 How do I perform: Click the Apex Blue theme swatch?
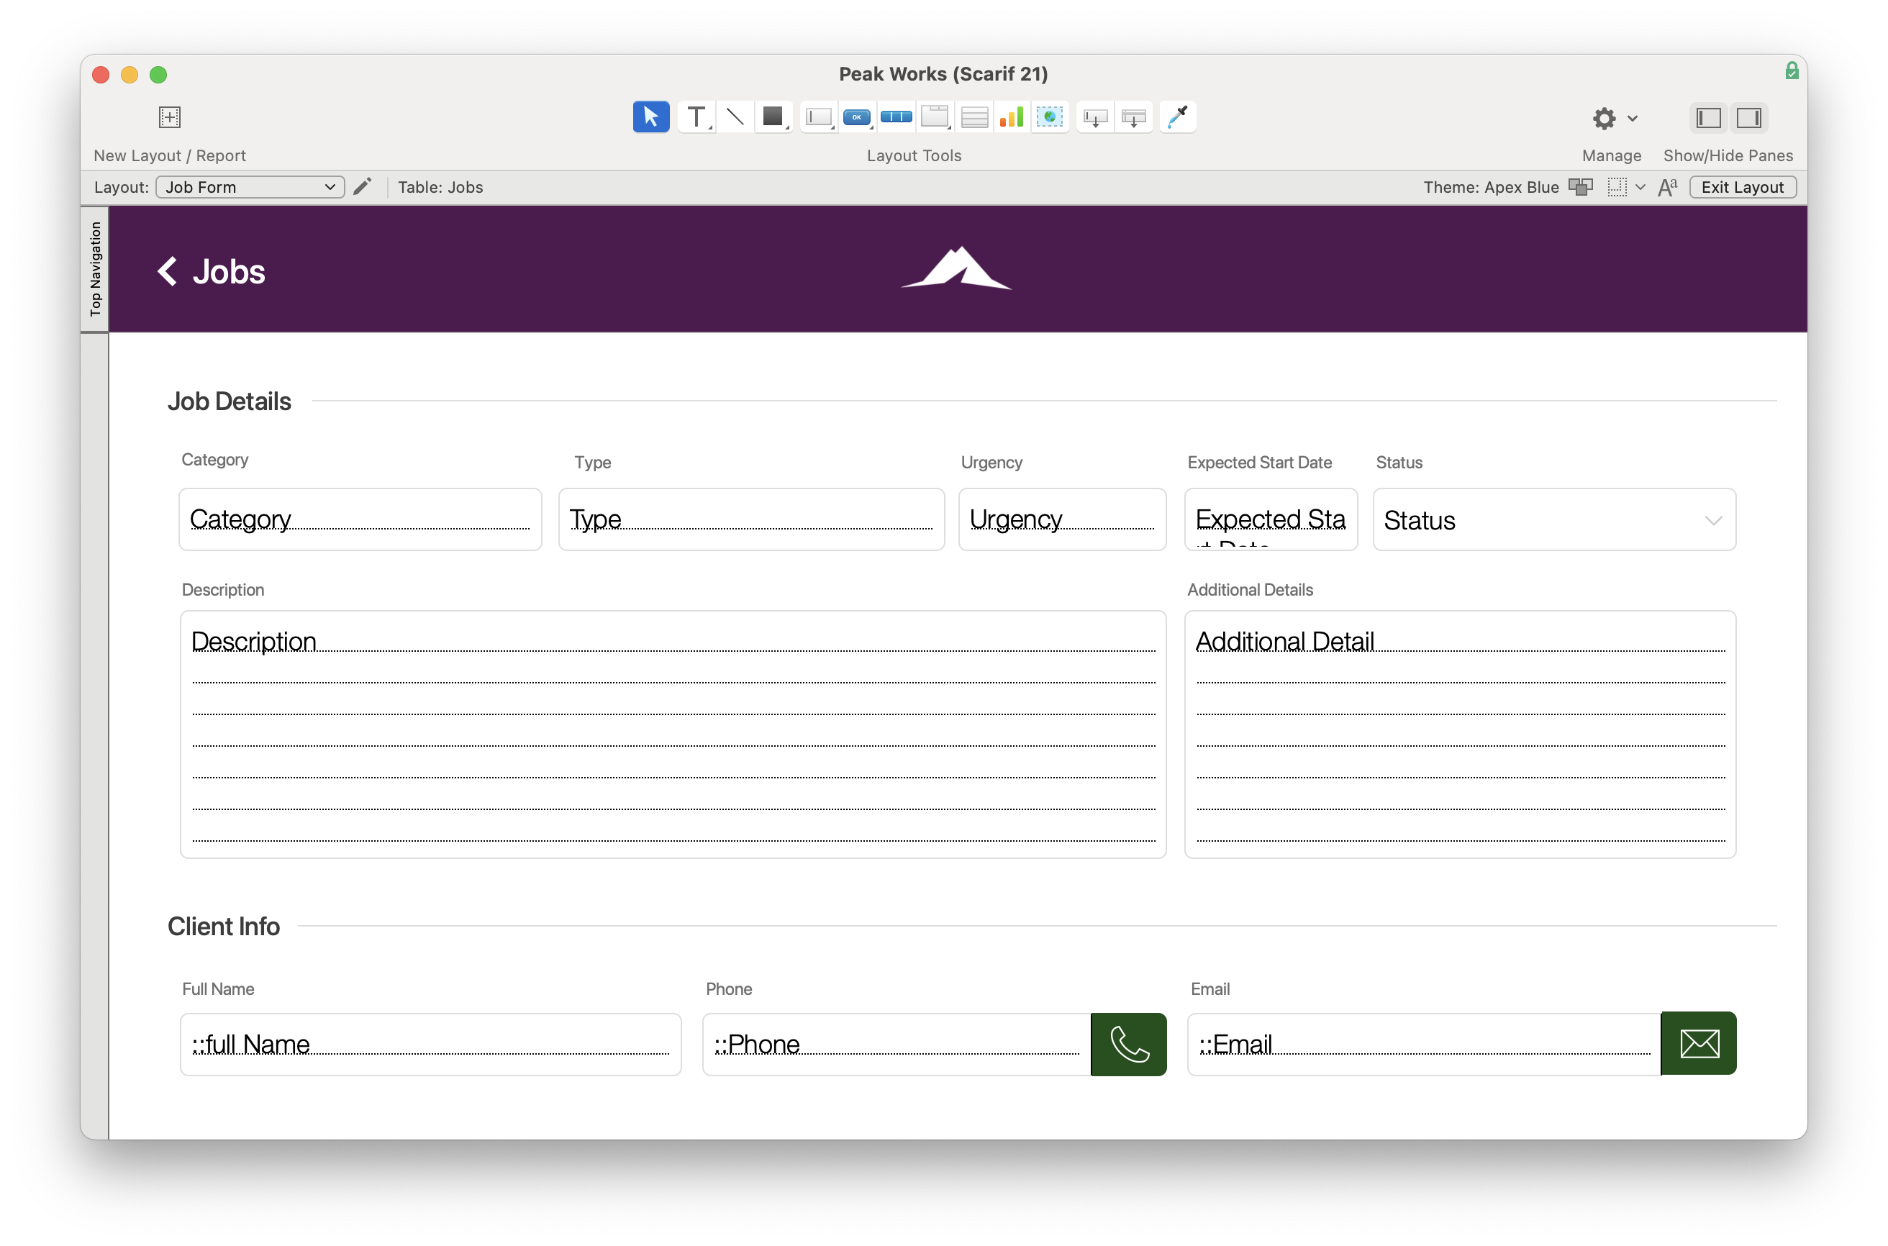pos(1581,187)
